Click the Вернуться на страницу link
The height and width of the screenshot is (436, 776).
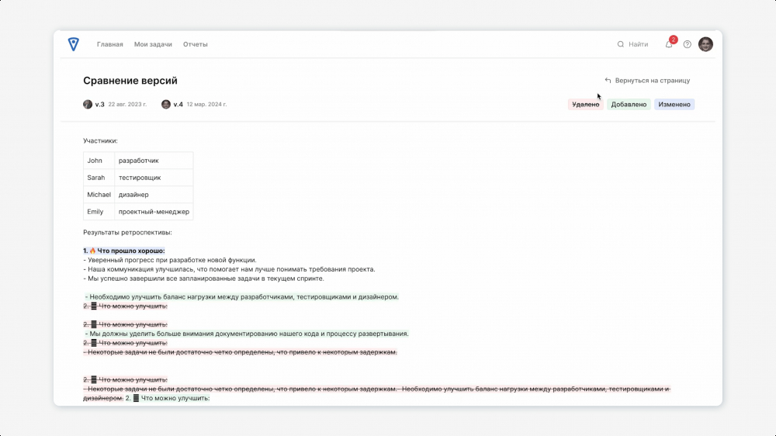(x=652, y=81)
